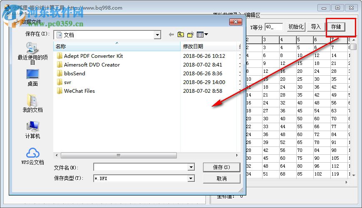Click grid column header 6

pos(322,40)
